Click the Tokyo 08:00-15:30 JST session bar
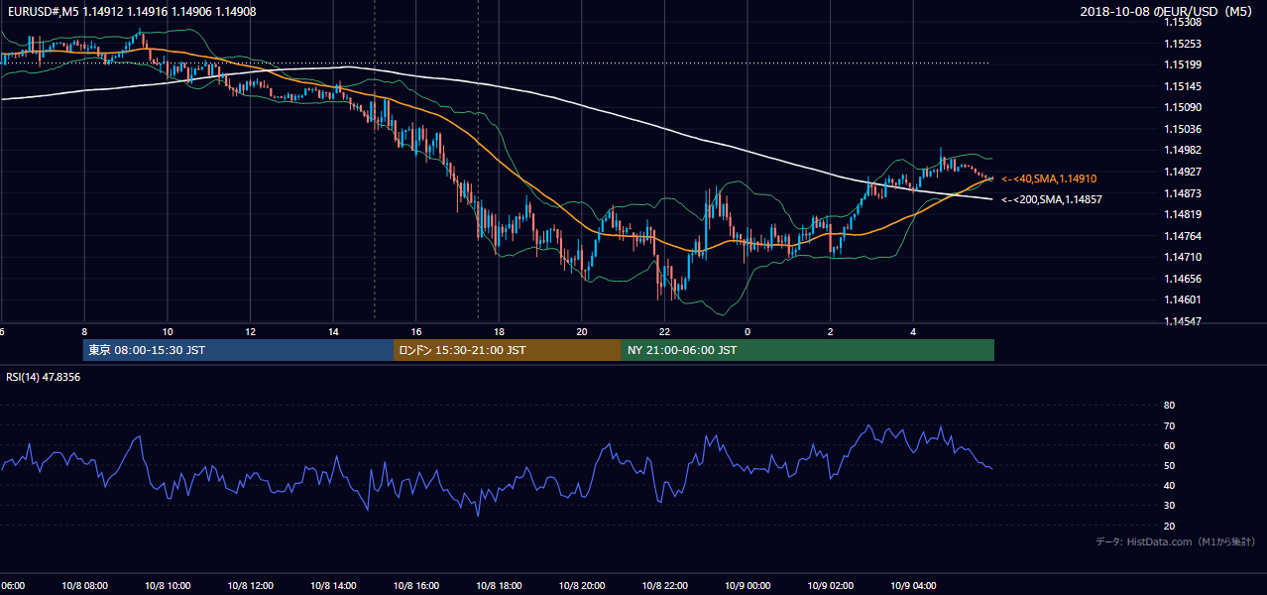1267x595 pixels. tap(239, 350)
